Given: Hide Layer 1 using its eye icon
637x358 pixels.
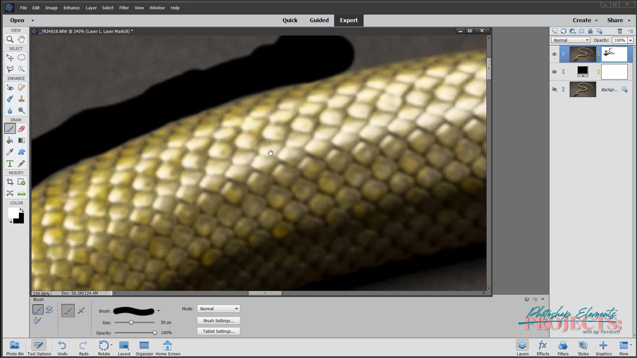Looking at the screenshot, I should [554, 54].
